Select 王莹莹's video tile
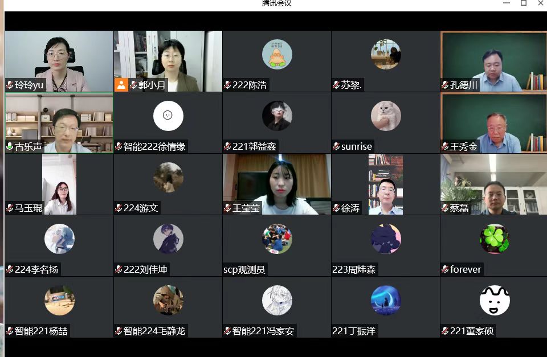547x357 pixels. click(277, 184)
